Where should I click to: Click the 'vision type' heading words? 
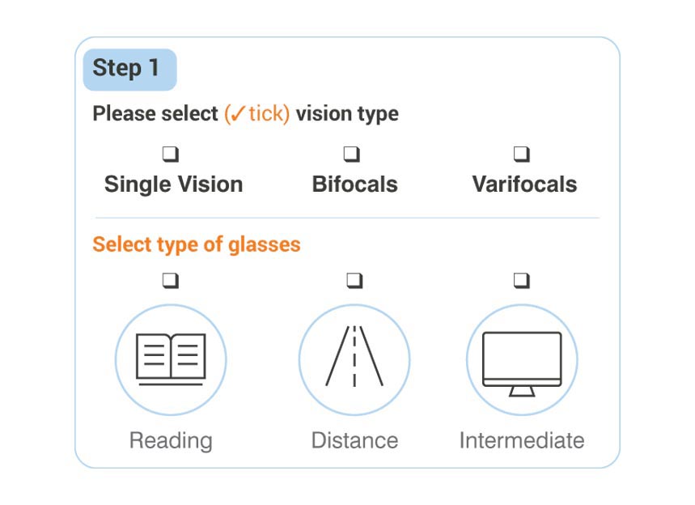pyautogui.click(x=347, y=114)
